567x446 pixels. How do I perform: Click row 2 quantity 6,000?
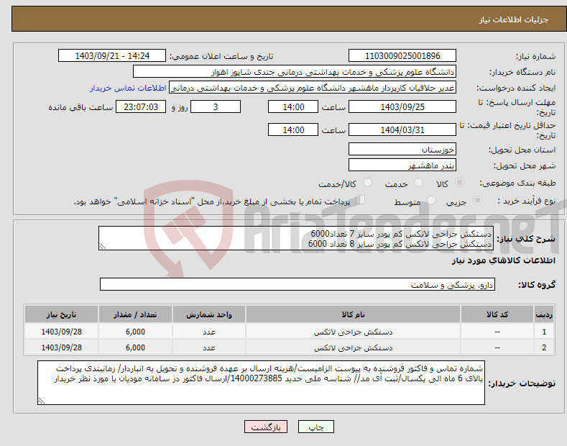[x=135, y=347]
